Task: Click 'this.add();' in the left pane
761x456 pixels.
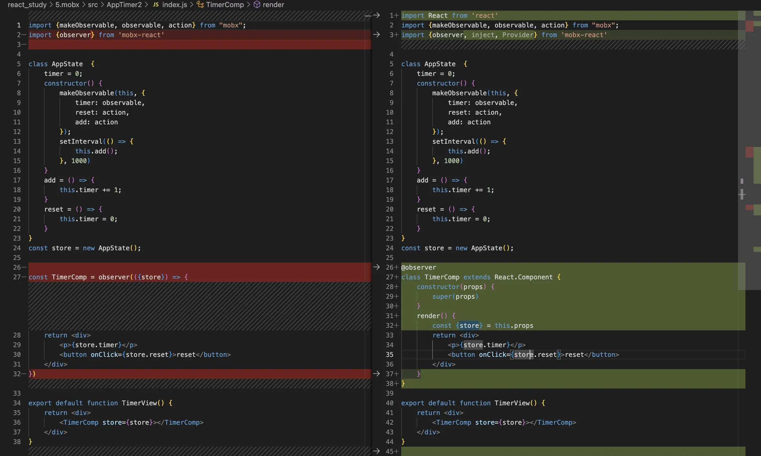Action: 96,151
